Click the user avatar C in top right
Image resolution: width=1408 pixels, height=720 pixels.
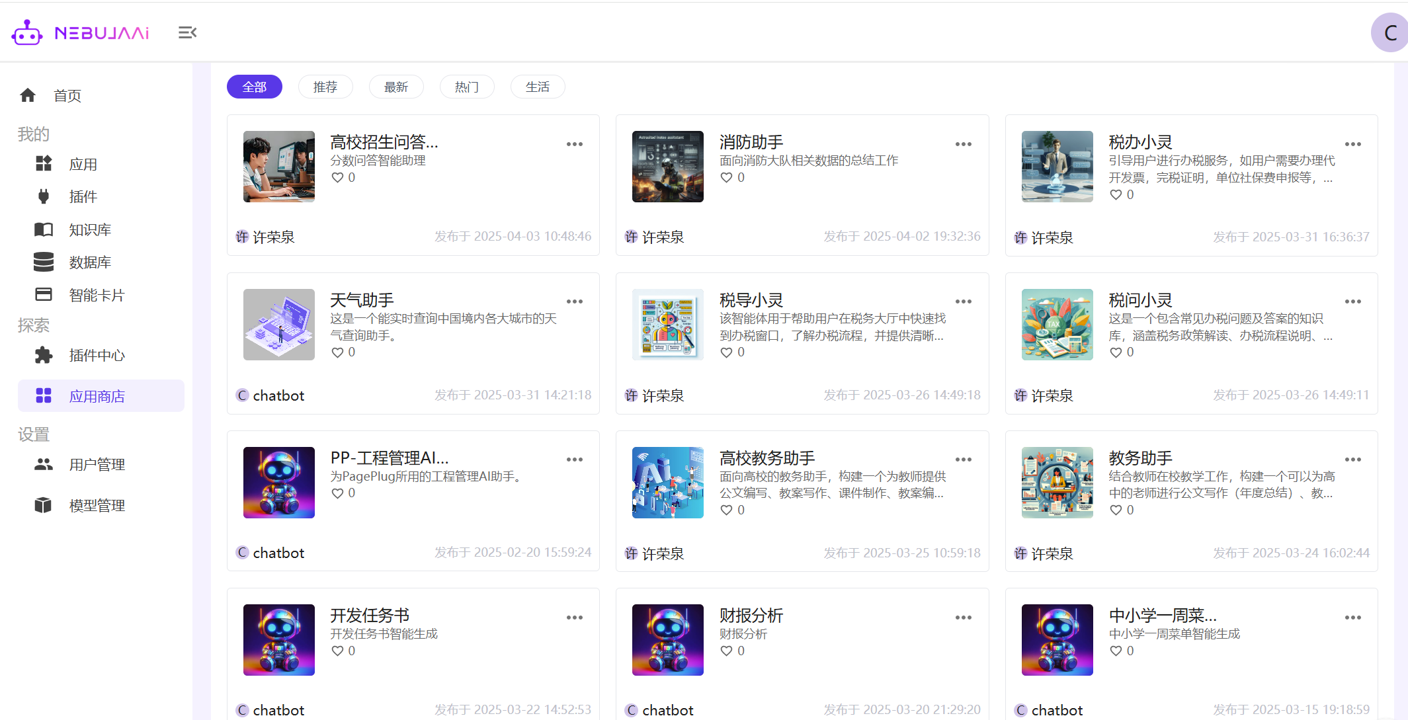click(1389, 32)
